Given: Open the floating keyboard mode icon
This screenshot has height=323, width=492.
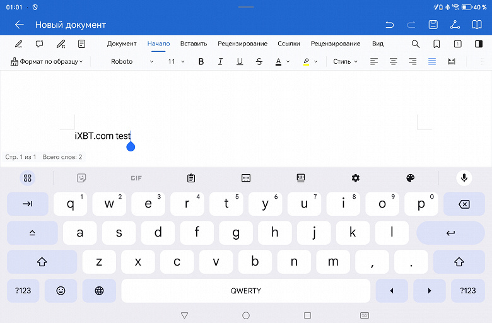Looking at the screenshot, I should click(x=301, y=178).
